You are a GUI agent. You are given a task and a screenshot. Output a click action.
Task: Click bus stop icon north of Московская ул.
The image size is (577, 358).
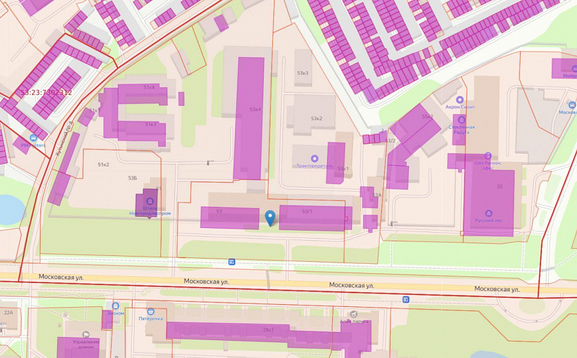(231, 262)
